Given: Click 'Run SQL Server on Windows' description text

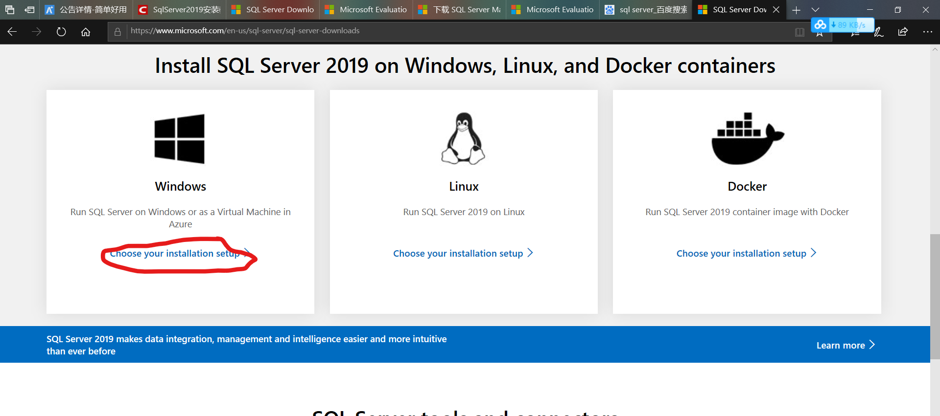Looking at the screenshot, I should point(180,218).
